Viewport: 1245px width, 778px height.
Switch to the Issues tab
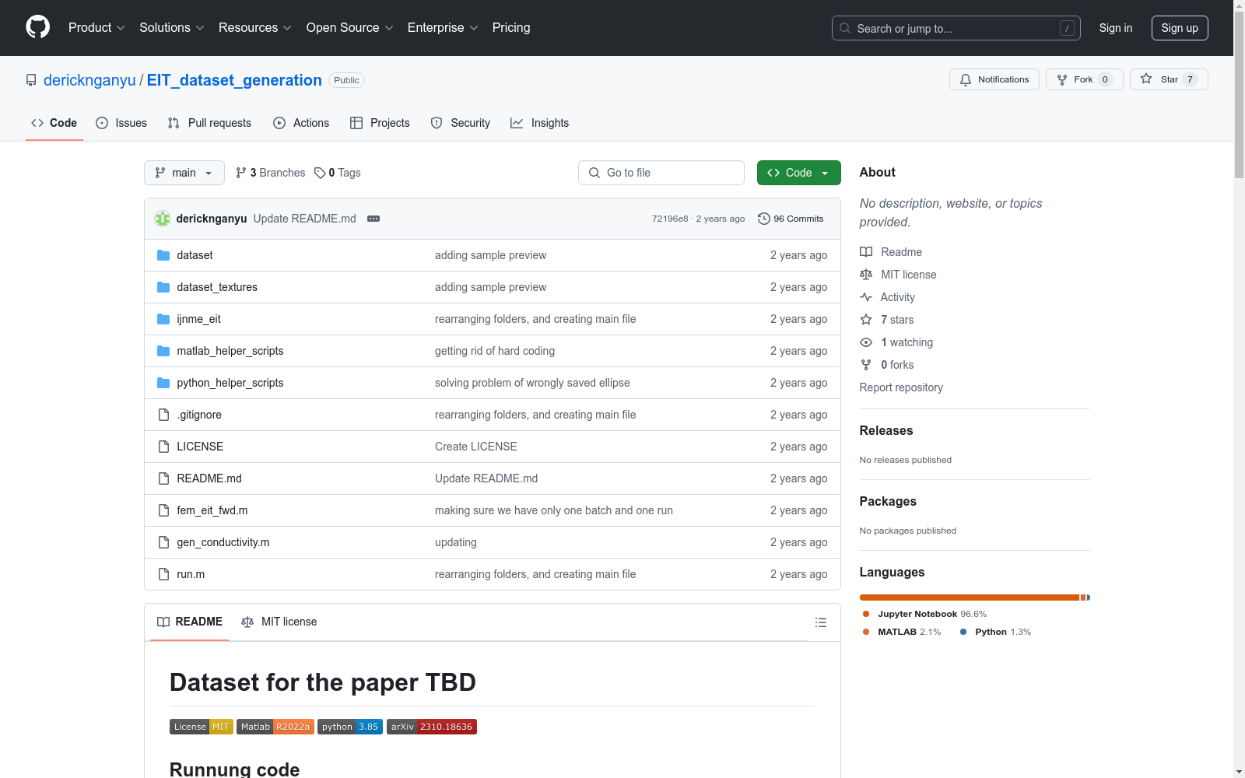[x=121, y=123]
